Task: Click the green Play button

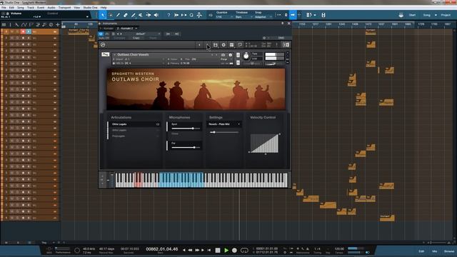Action: (x=226, y=251)
